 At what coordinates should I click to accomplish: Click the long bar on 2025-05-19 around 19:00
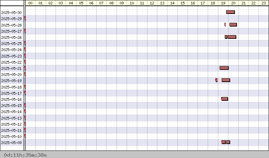click(x=226, y=80)
